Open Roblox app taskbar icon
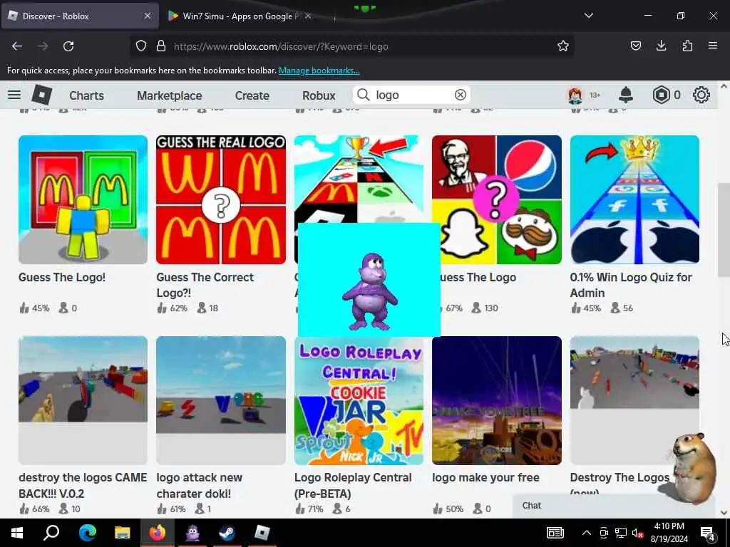 tap(262, 533)
